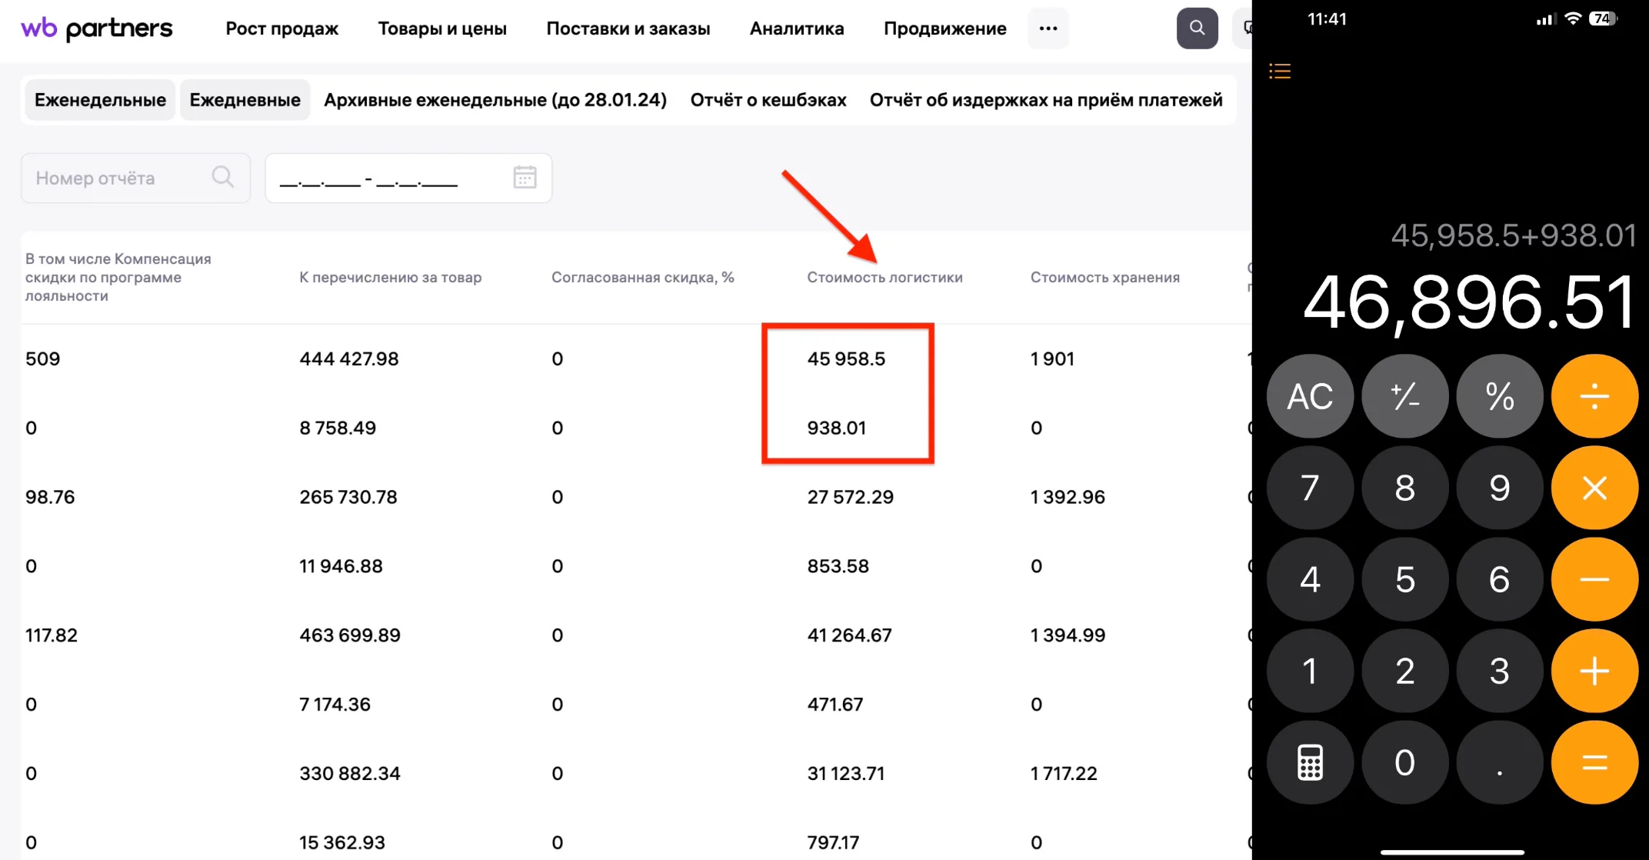Select the 938.01 logistics cell
This screenshot has height=860, width=1649.
[x=836, y=428]
